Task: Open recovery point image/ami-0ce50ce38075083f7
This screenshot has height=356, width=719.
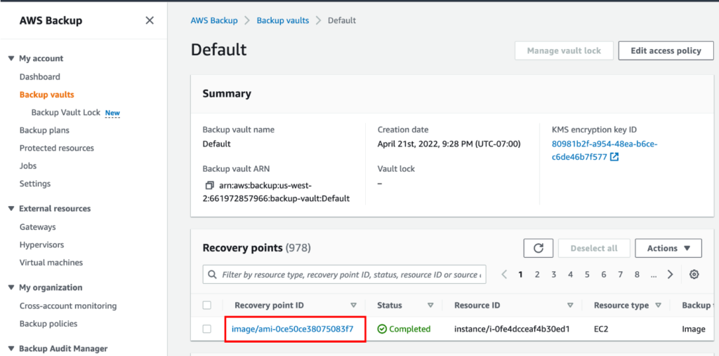Action: coord(293,329)
